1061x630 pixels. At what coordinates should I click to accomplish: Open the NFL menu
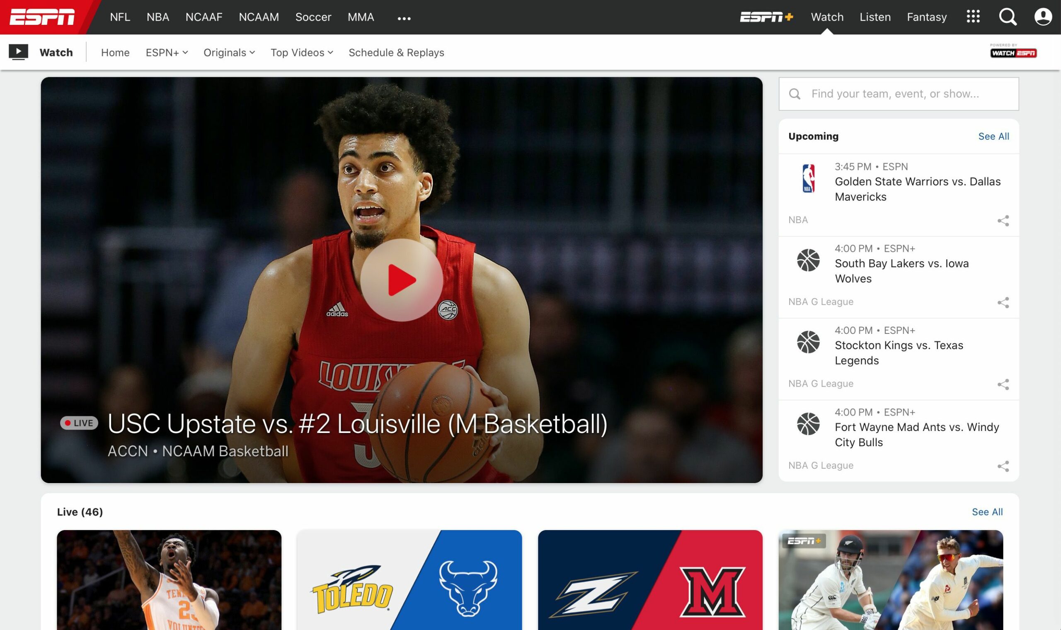click(x=120, y=17)
